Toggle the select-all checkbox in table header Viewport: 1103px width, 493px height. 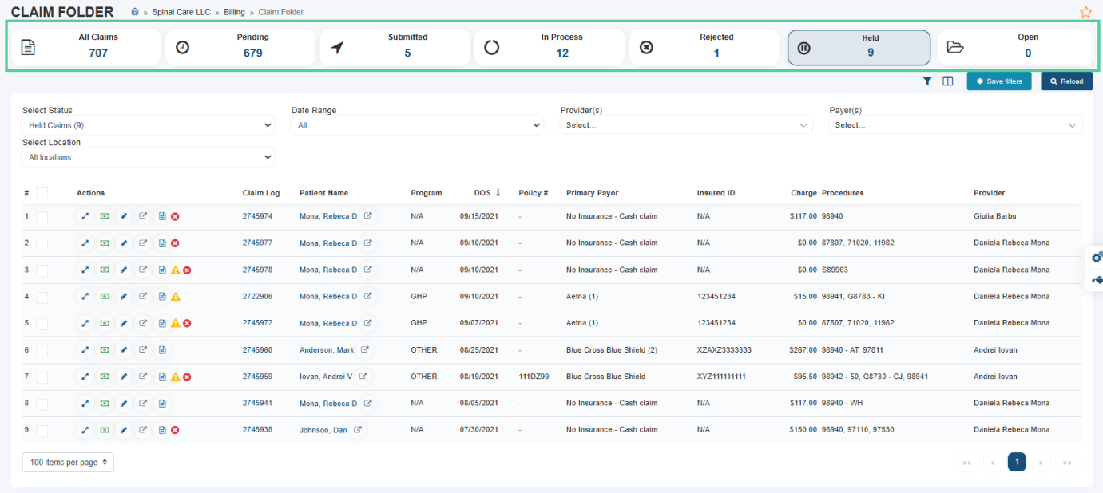(42, 193)
